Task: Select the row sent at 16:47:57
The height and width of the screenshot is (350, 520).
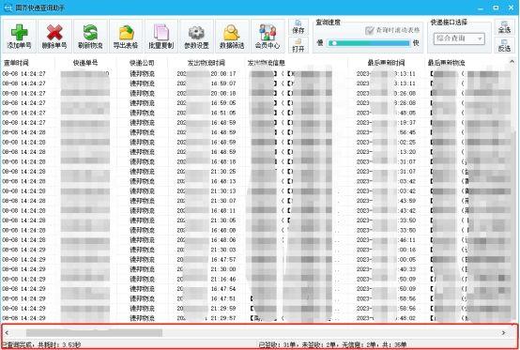Action: point(255,260)
